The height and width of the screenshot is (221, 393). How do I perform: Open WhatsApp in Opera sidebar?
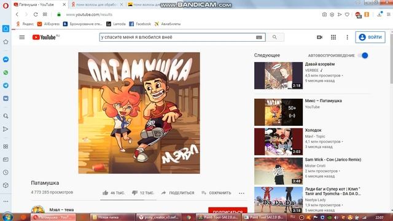click(x=6, y=72)
